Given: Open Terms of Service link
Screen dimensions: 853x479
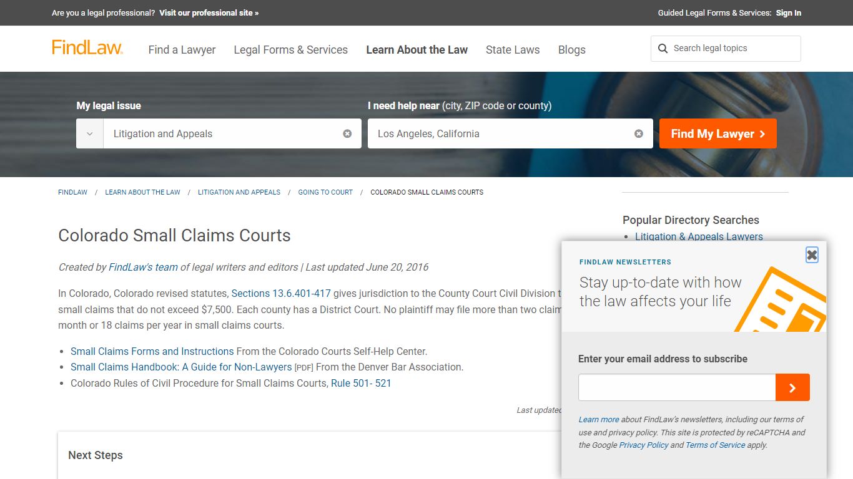Looking at the screenshot, I should (715, 445).
